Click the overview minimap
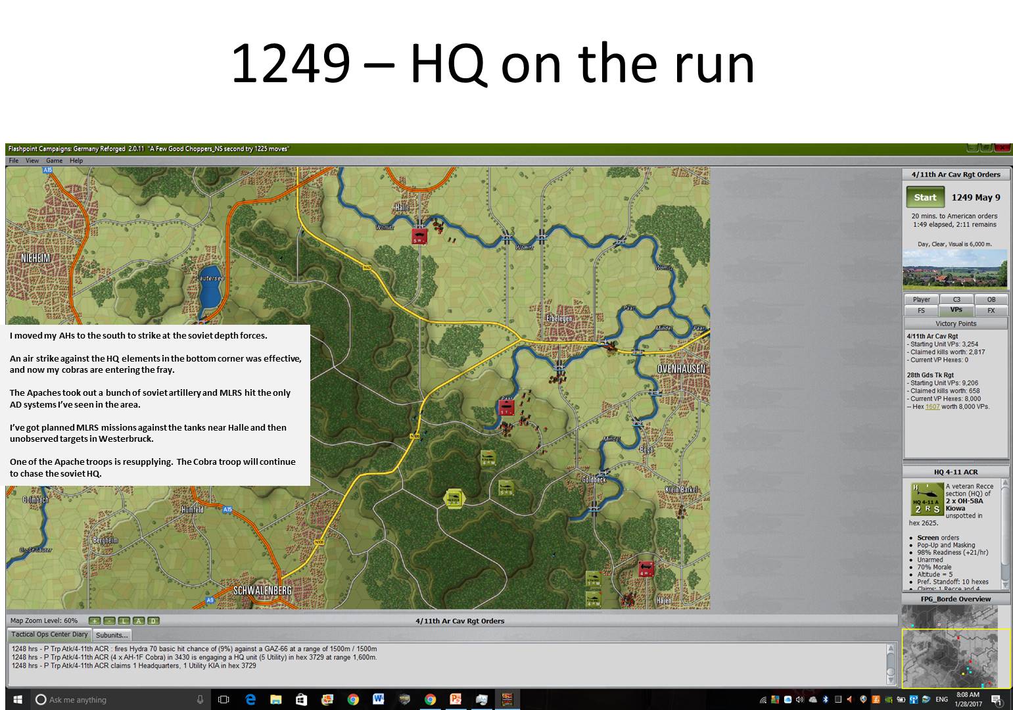Image resolution: width=1013 pixels, height=710 pixels. 955,647
